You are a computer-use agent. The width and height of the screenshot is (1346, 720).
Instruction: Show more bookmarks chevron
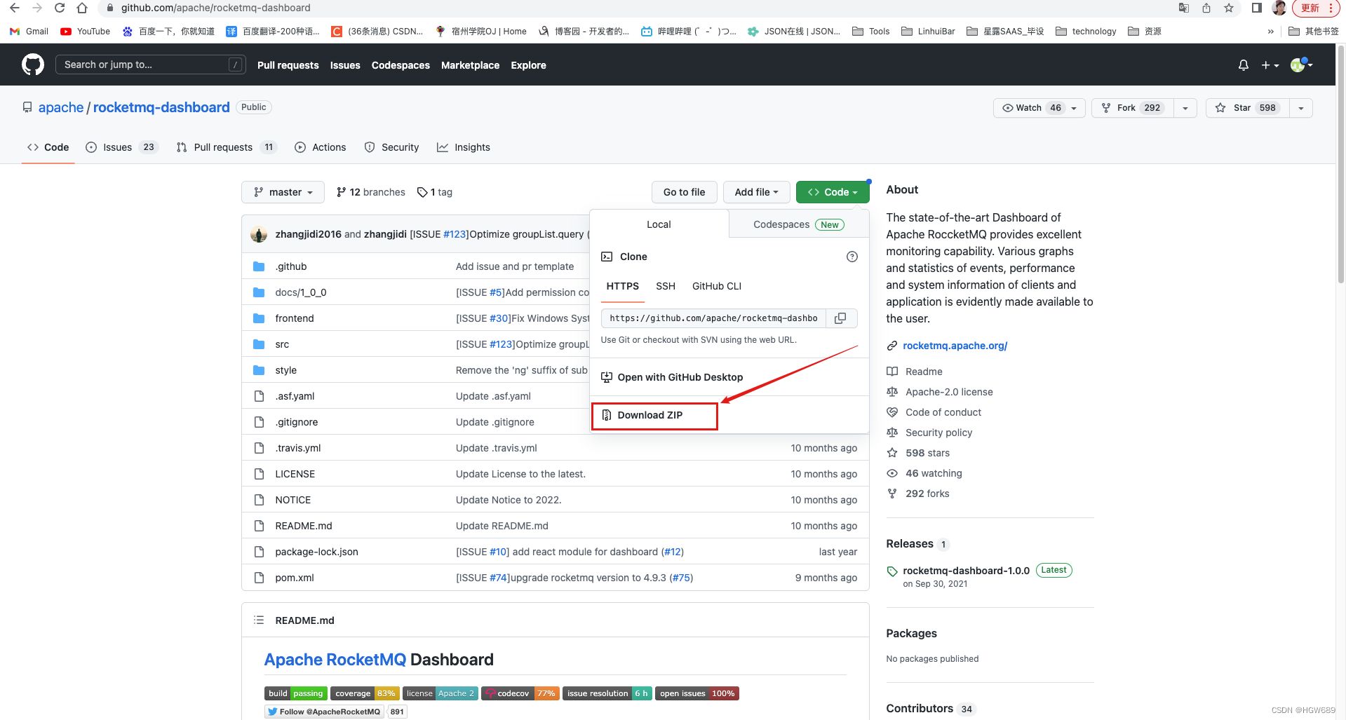point(1270,31)
